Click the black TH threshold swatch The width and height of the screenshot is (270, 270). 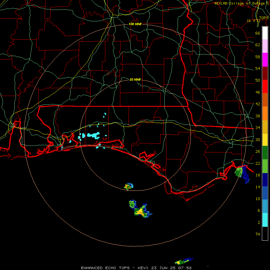pyautogui.click(x=265, y=233)
